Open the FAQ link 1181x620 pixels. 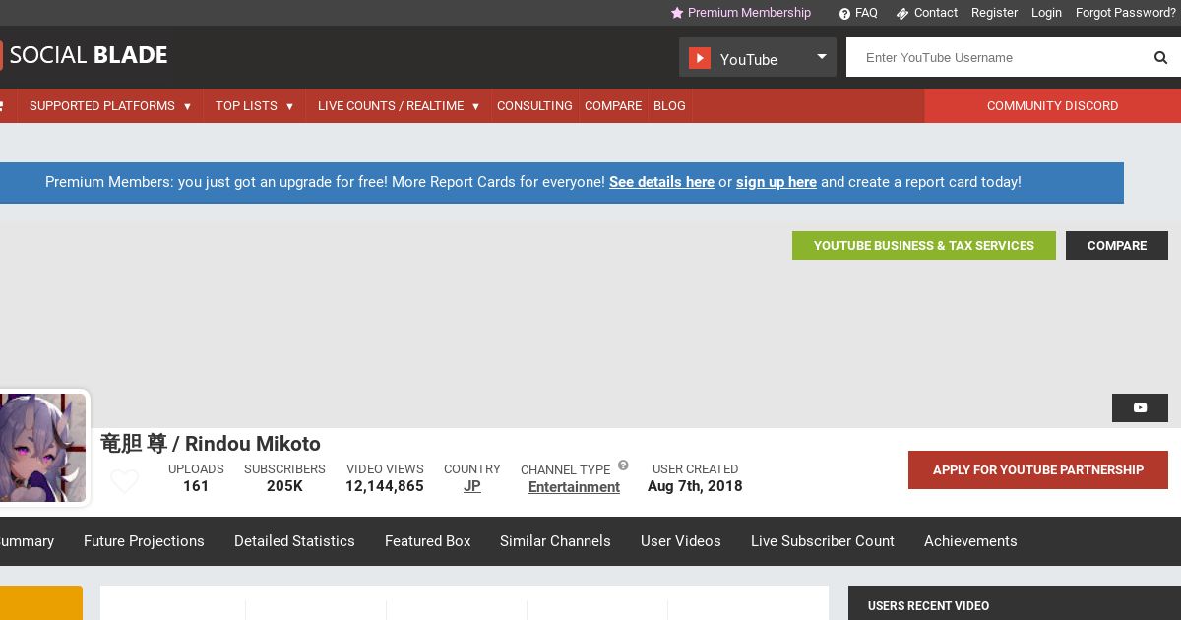866,13
